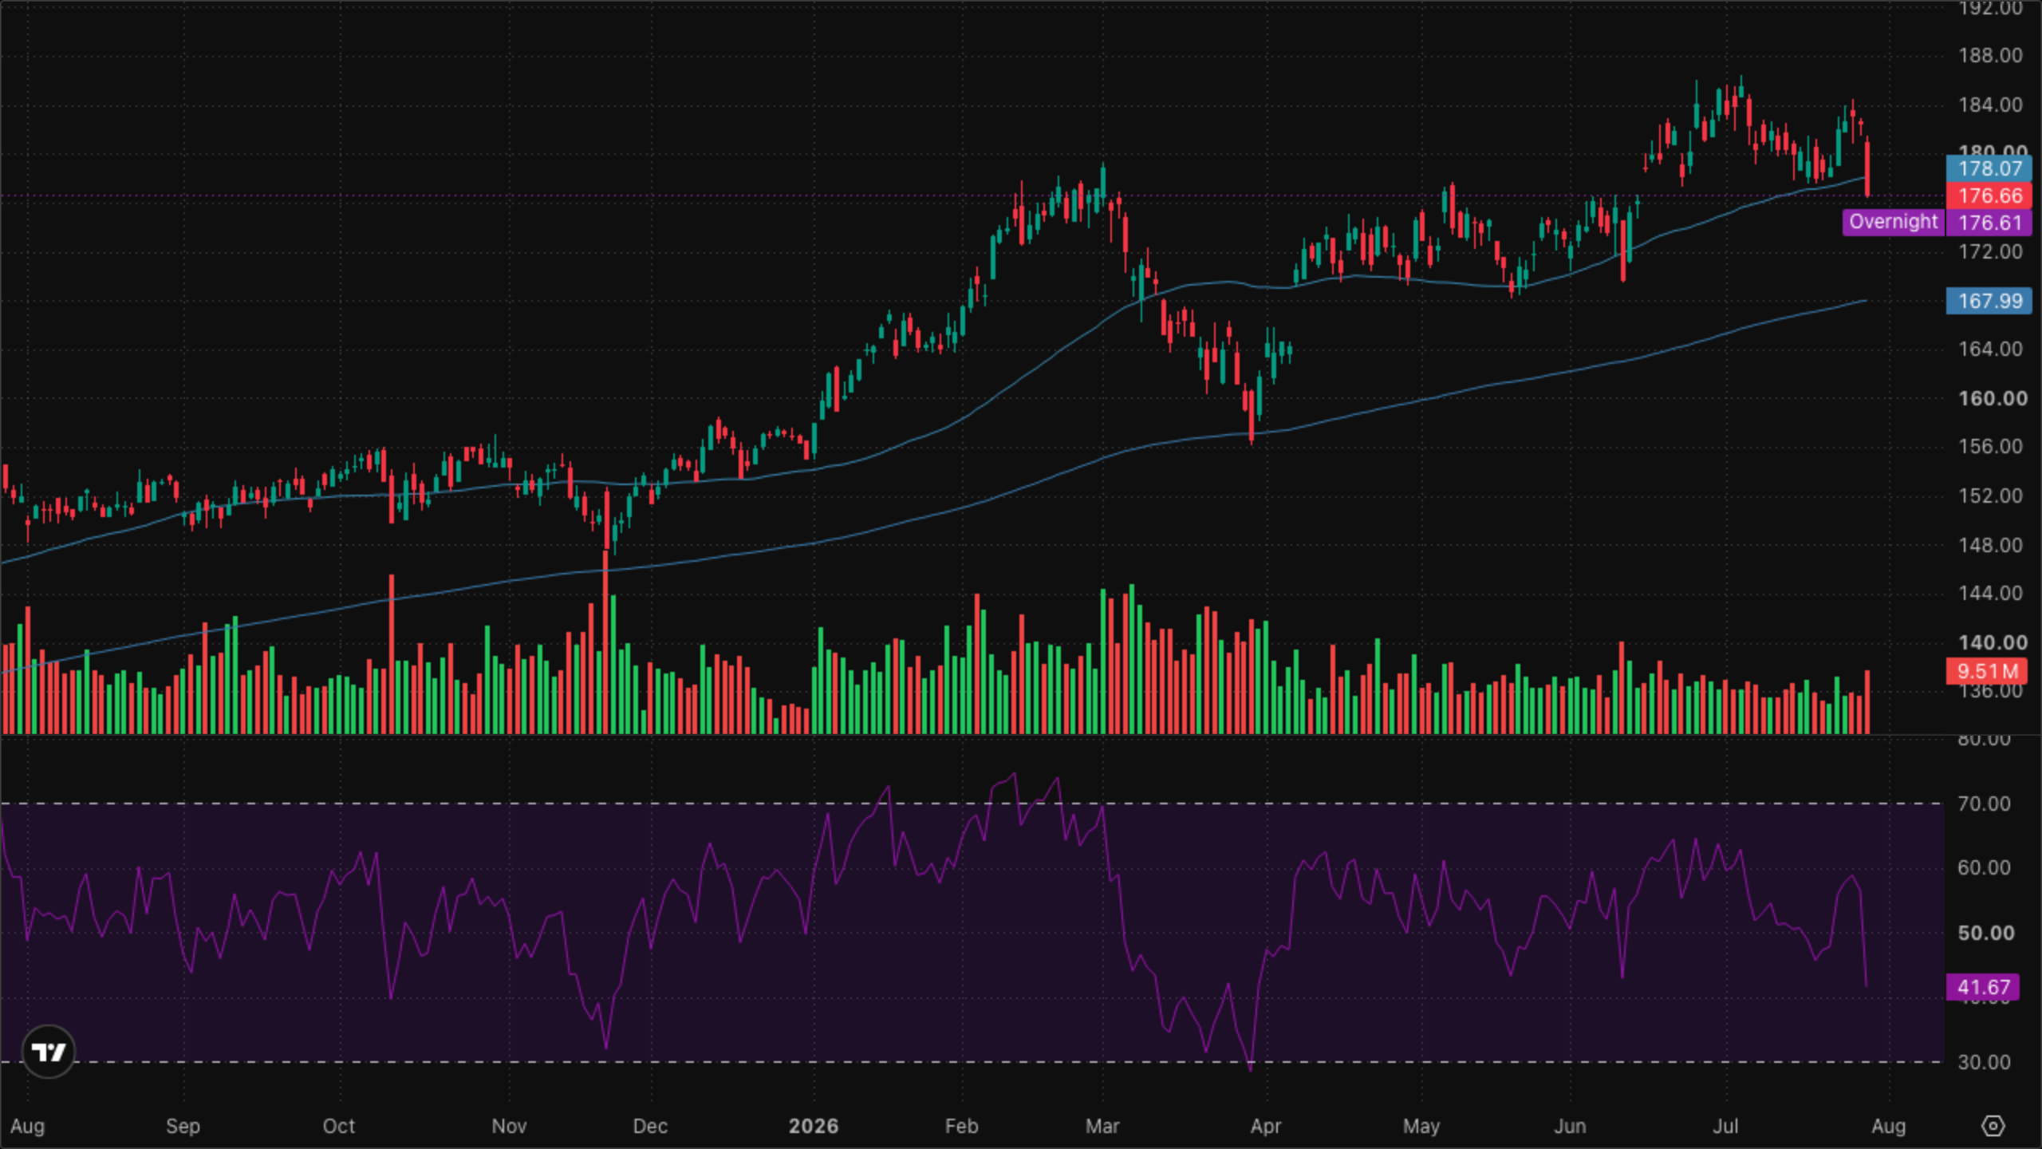Viewport: 2042px width, 1149px height.
Task: Click the Jun label on time axis
Action: click(x=1570, y=1126)
